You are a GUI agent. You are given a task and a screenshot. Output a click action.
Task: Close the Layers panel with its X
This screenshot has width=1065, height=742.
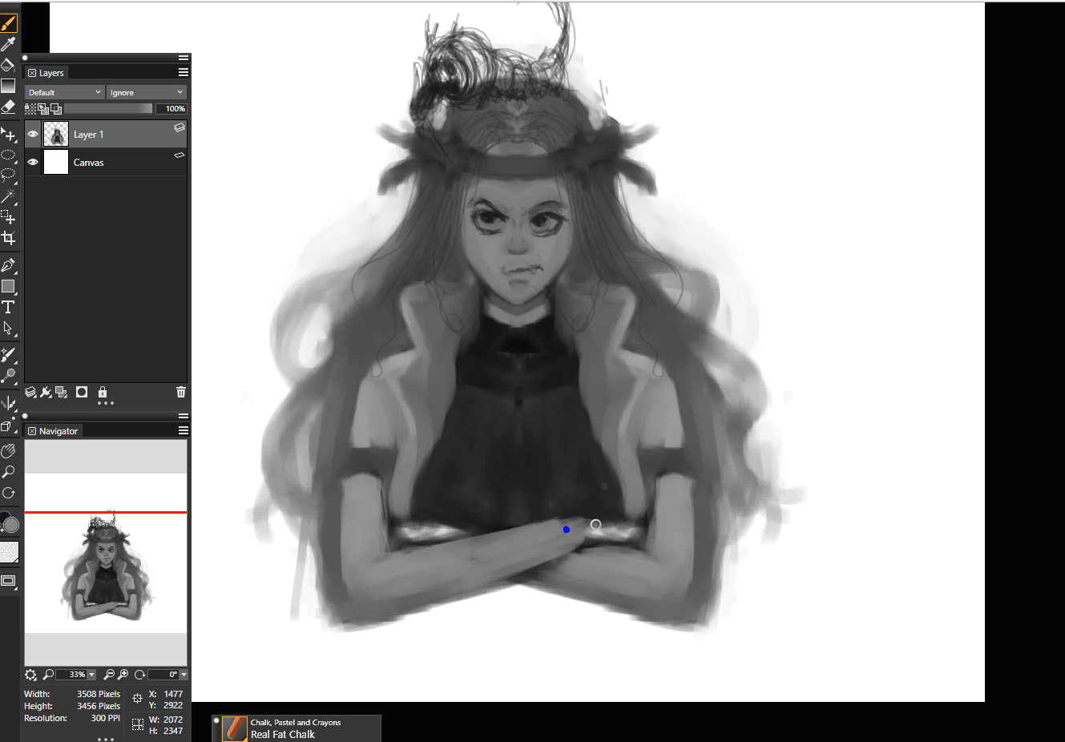[32, 73]
